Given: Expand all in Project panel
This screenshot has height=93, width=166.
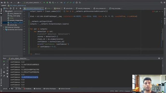Looking at the screenshot, I should pyautogui.click(x=13, y=8).
